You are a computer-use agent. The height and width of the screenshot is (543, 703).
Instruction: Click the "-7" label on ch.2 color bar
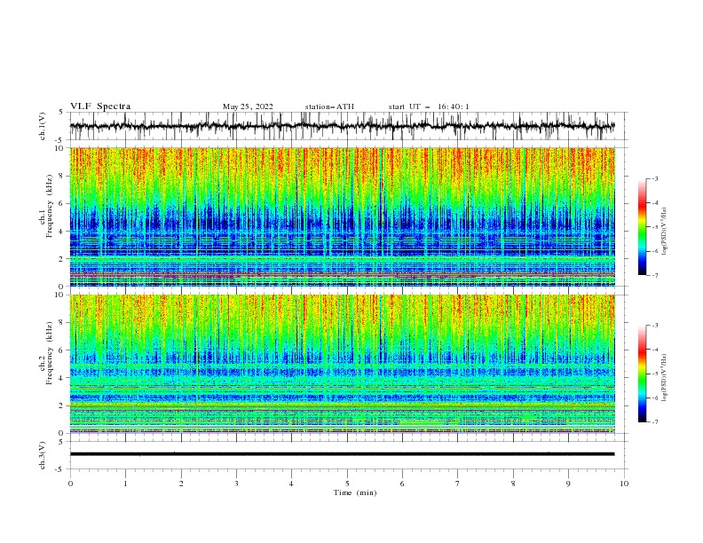pyautogui.click(x=655, y=421)
